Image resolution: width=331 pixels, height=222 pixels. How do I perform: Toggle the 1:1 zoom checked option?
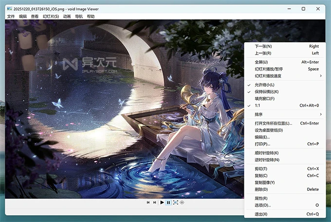[x=285, y=106]
